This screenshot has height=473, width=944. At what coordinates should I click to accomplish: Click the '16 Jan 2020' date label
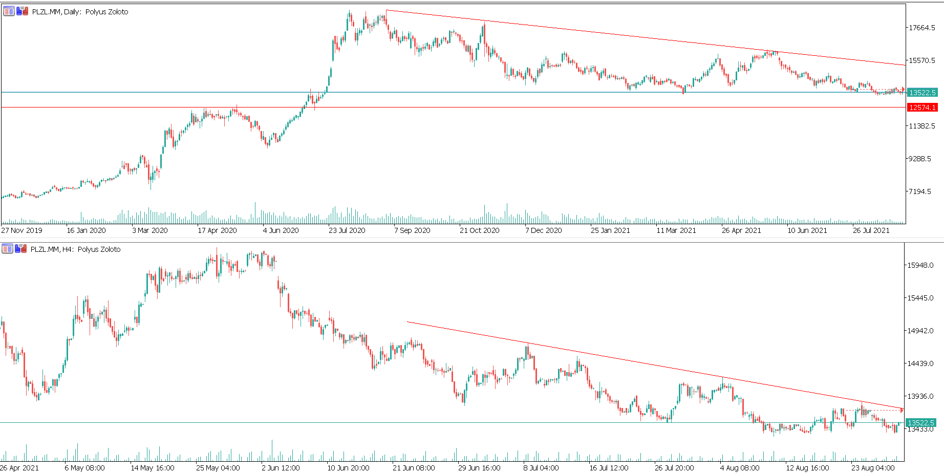click(86, 230)
